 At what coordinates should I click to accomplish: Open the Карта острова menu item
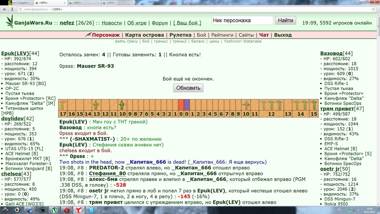[144, 35]
